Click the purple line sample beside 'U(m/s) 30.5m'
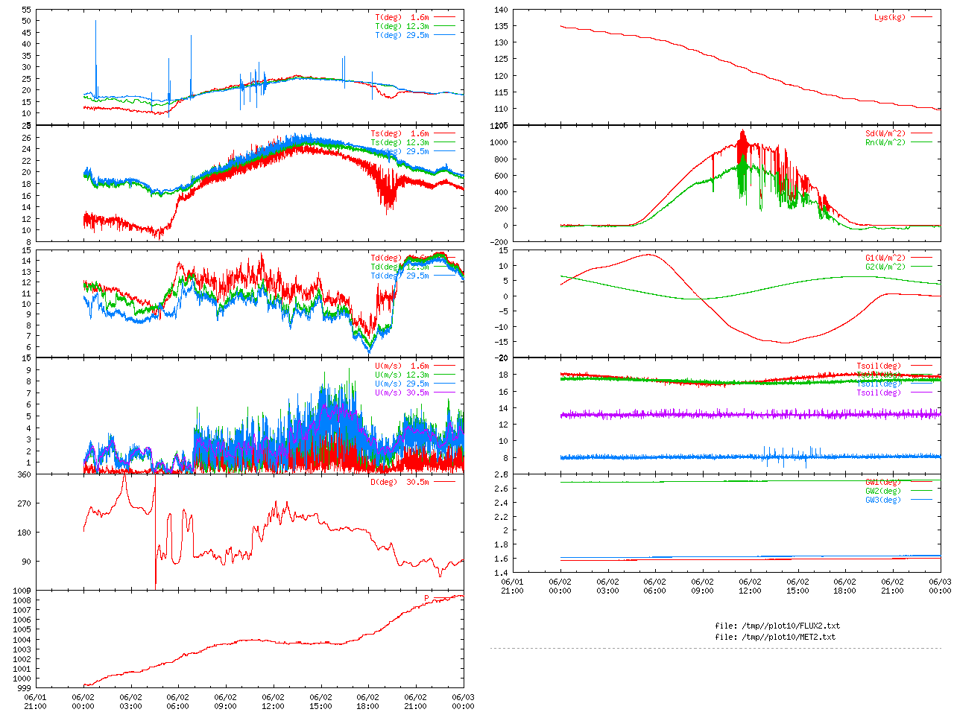The height and width of the screenshot is (715, 954). point(444,393)
